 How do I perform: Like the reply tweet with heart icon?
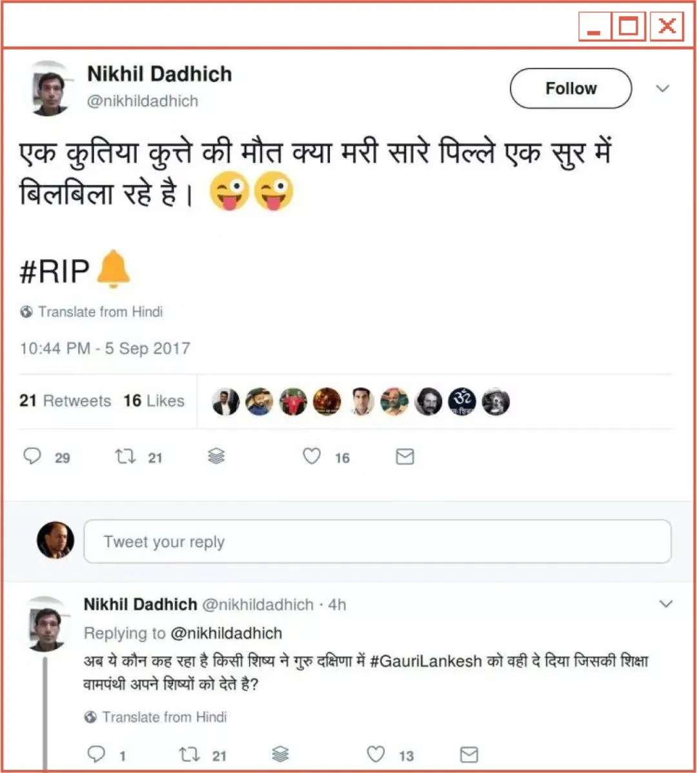[376, 754]
